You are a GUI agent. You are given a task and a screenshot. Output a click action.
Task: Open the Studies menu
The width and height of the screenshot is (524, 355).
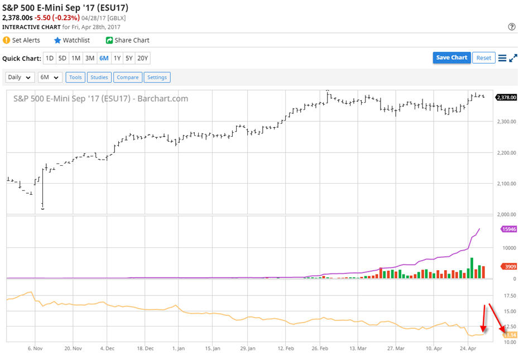99,77
